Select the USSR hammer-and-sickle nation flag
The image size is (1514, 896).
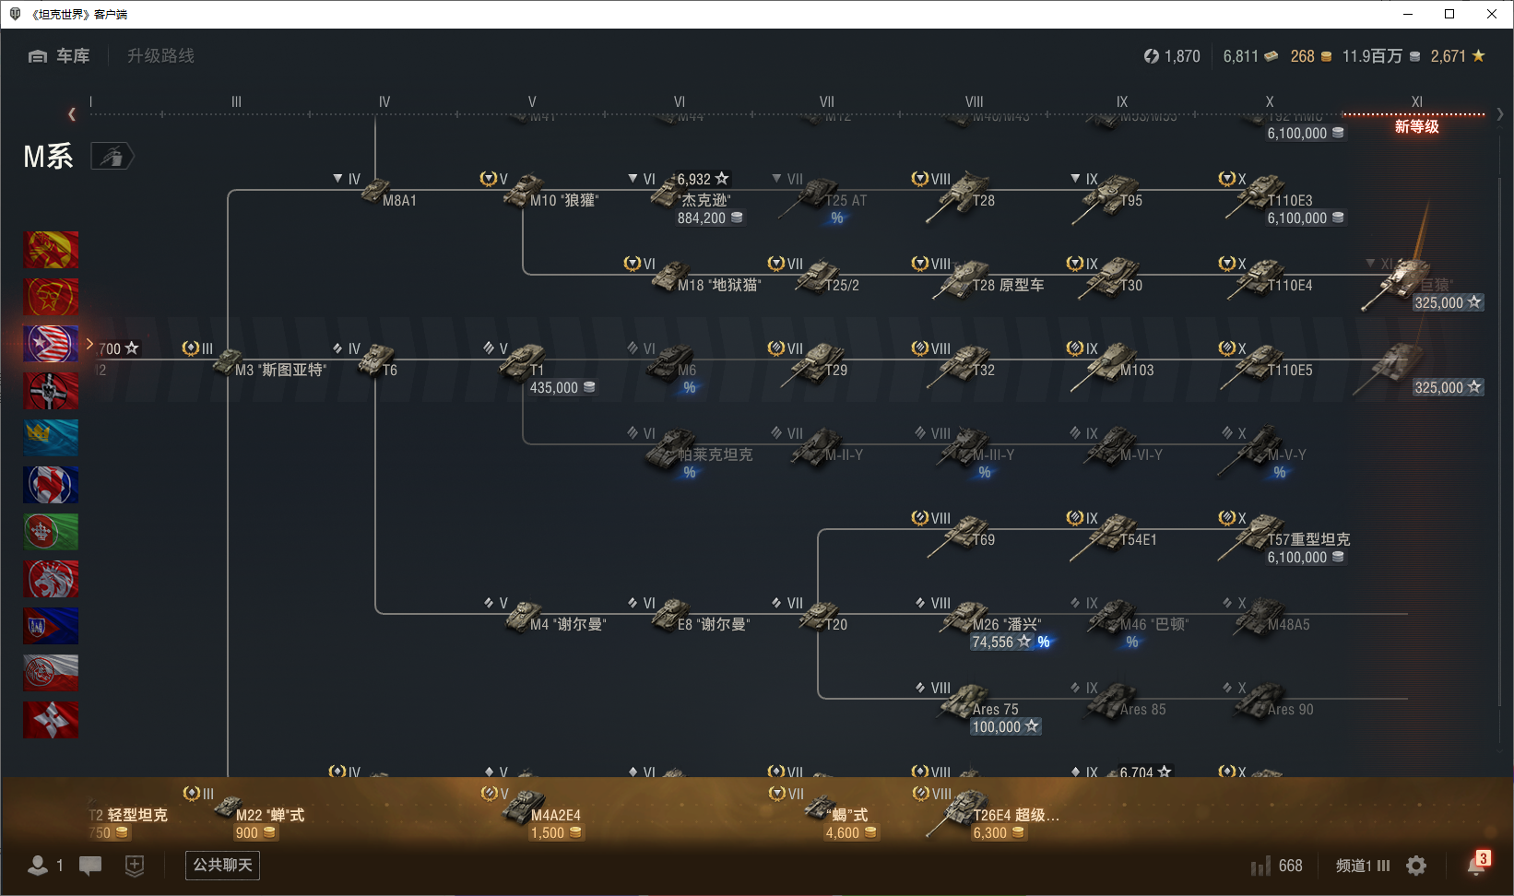pyautogui.click(x=51, y=297)
